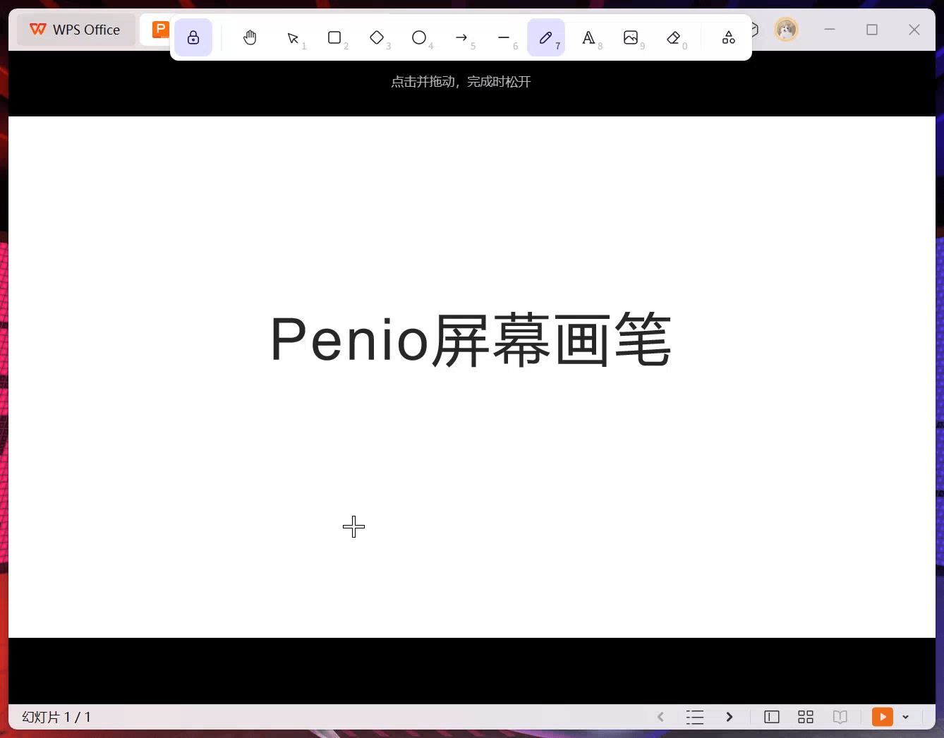Select the Insert image tool
The height and width of the screenshot is (738, 944).
(x=631, y=38)
